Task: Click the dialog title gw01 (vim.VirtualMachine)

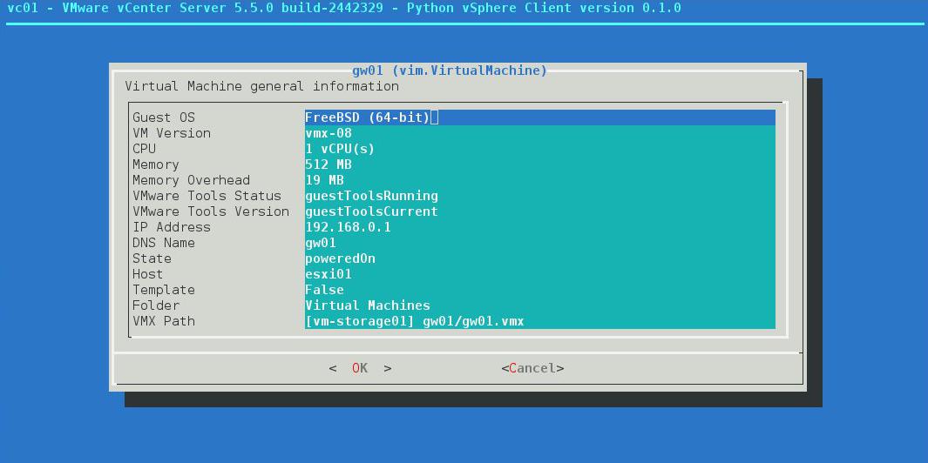Action: [450, 71]
